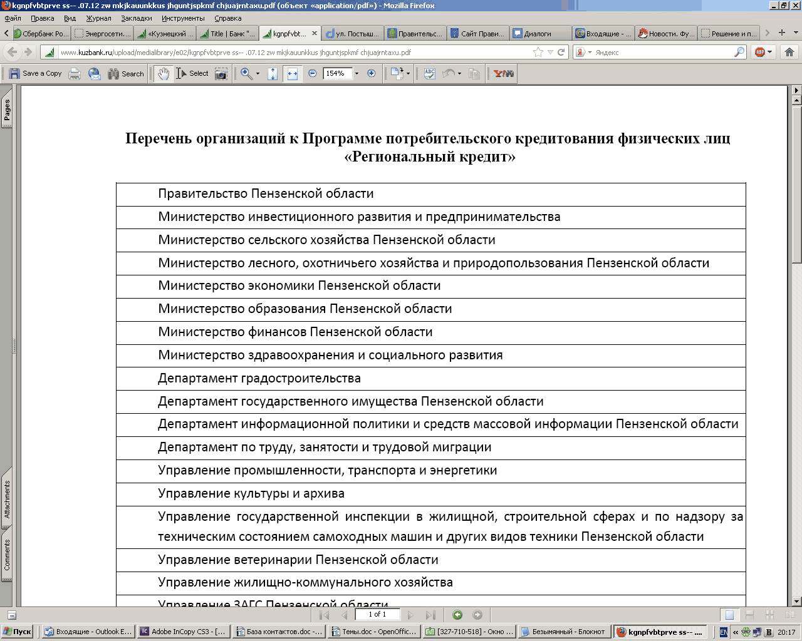Edit the 154% zoom value field
The width and height of the screenshot is (802, 641).
click(x=337, y=73)
